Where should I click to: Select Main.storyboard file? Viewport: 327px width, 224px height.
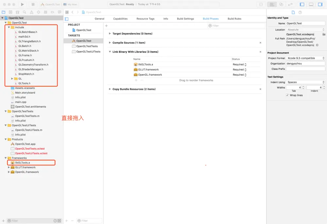point(25,93)
